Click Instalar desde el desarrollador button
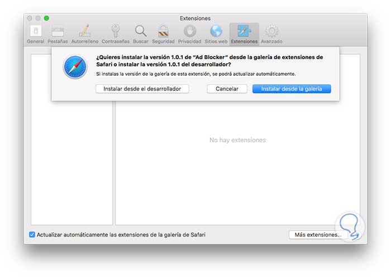The height and width of the screenshot is (278, 391). pos(142,89)
